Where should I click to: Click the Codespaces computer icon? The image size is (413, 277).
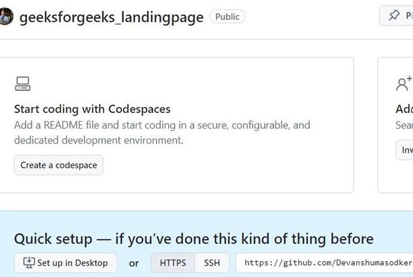[23, 84]
